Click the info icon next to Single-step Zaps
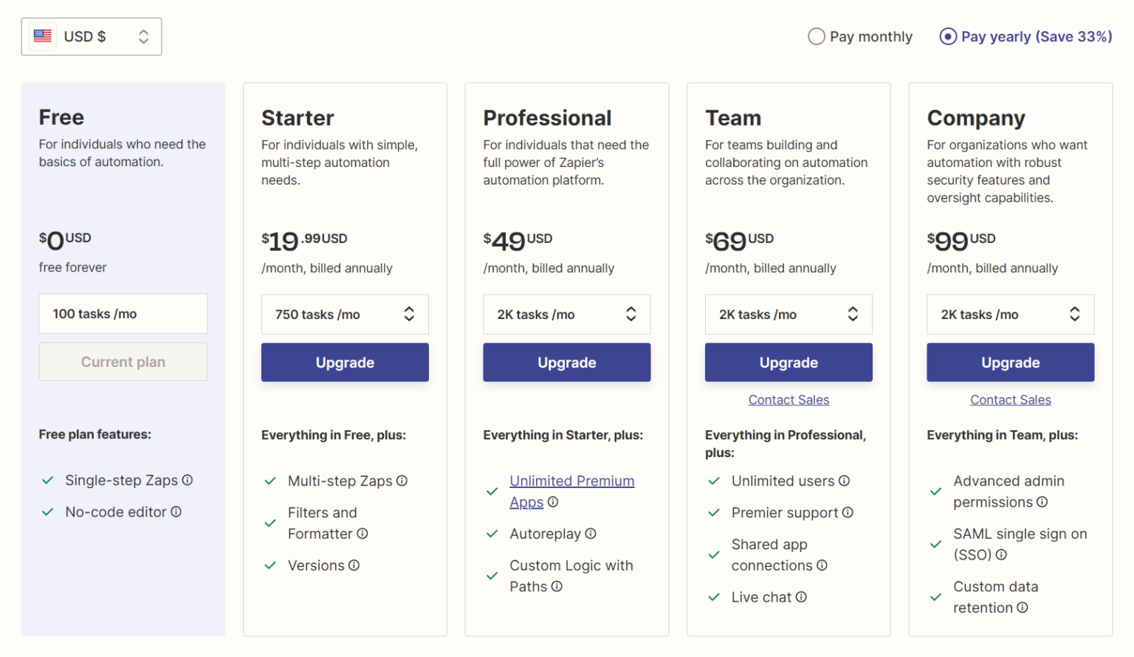This screenshot has height=657, width=1134. pos(187,480)
